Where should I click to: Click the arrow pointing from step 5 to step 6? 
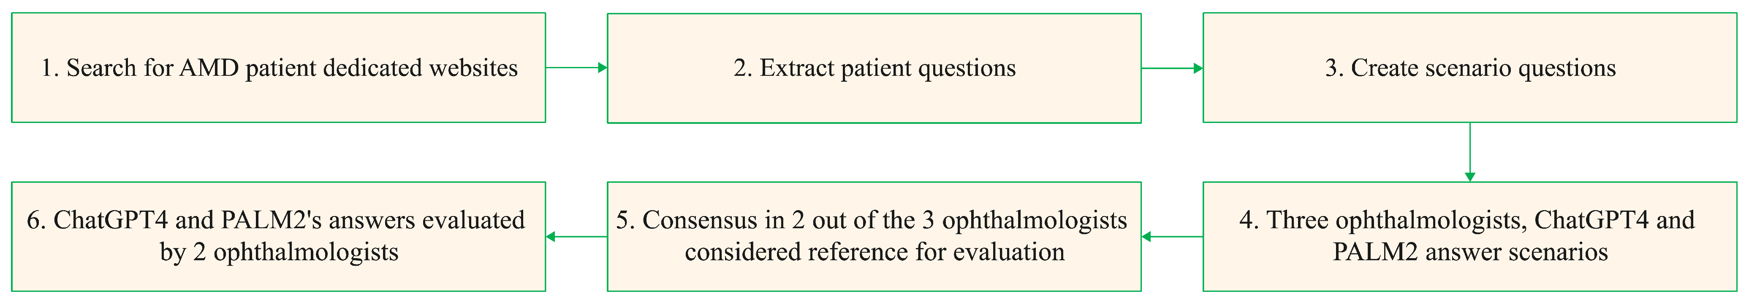(576, 237)
